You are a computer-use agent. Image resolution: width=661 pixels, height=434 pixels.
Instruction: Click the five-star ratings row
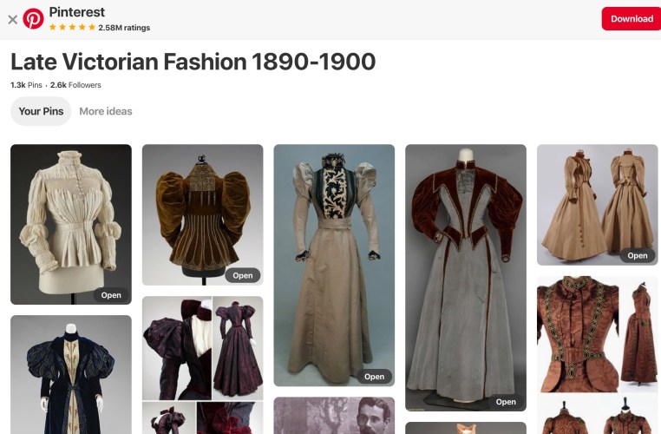click(x=99, y=28)
